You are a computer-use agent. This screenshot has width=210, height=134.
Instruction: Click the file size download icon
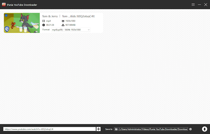[63, 25]
